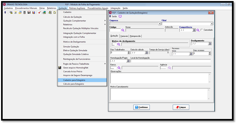Open the Procedimentos Anuais menu
Viewport: 237px width, 124px height.
(98, 8)
